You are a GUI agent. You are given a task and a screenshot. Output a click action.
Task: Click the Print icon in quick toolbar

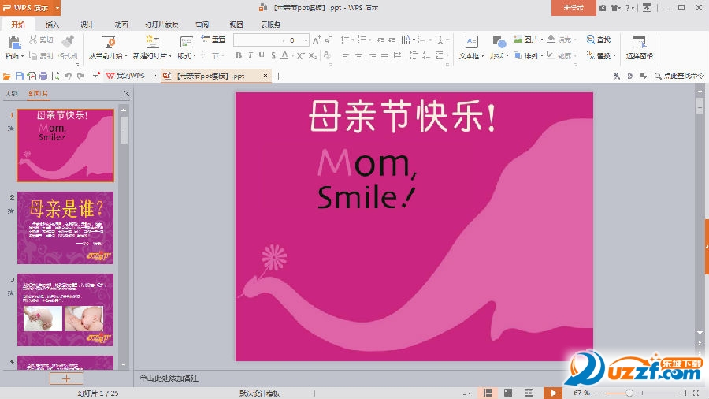tap(43, 76)
